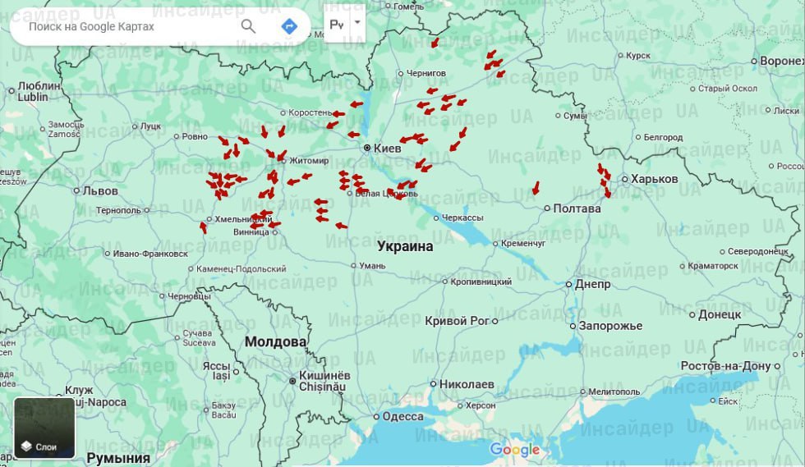
Task: Click the Харьков city dot marker
Action: (x=623, y=178)
